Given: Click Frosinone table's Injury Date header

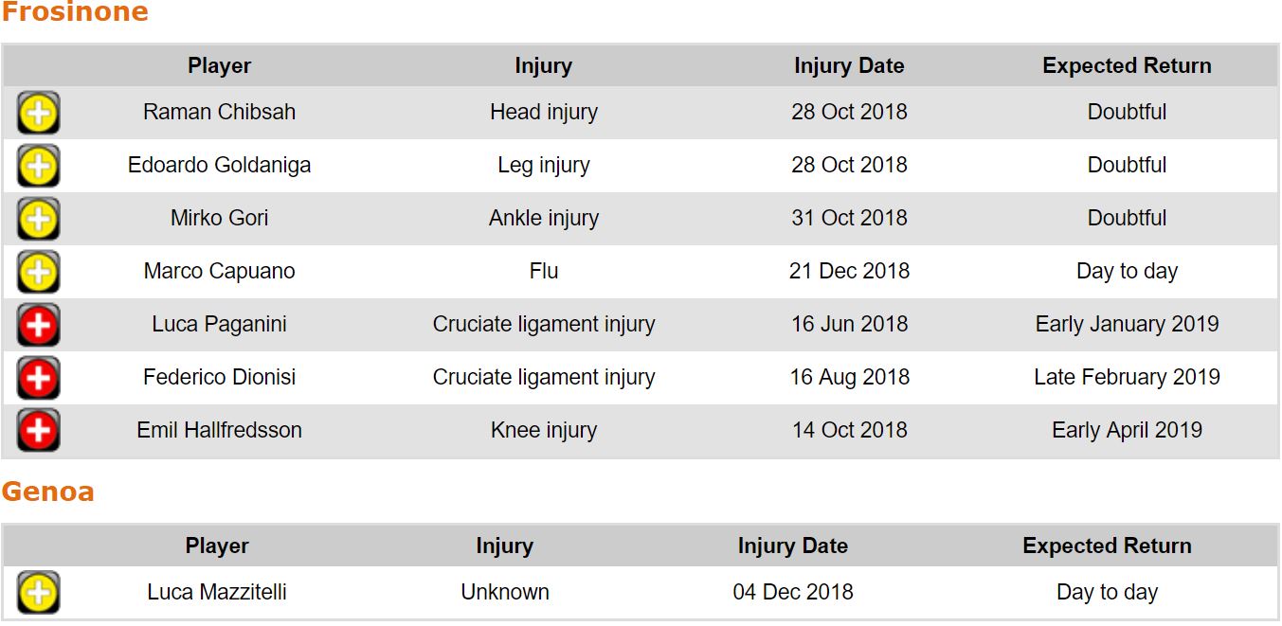Looking at the screenshot, I should coord(849,65).
